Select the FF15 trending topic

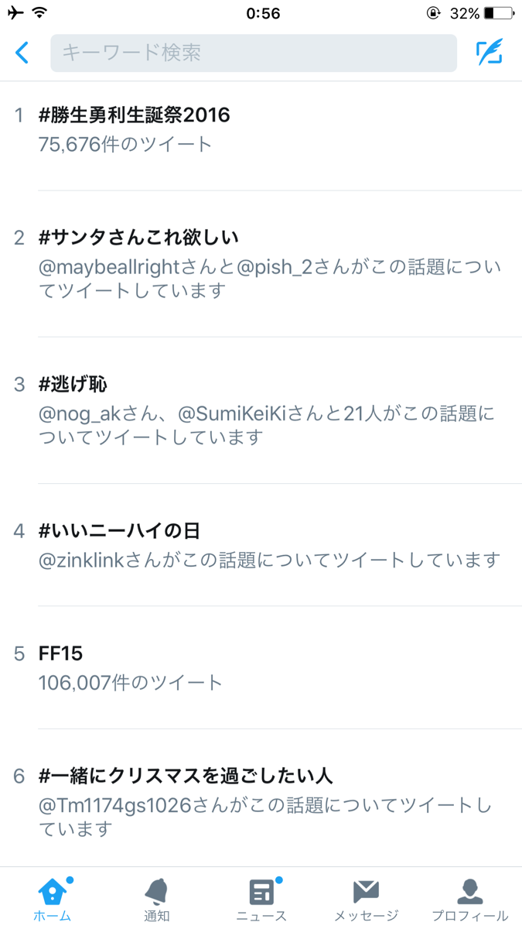coord(60,653)
